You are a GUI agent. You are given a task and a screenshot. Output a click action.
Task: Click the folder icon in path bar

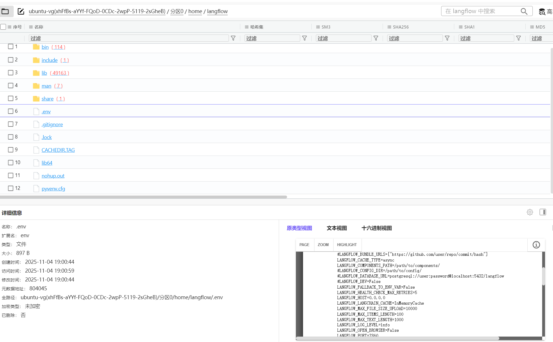[x=5, y=11]
